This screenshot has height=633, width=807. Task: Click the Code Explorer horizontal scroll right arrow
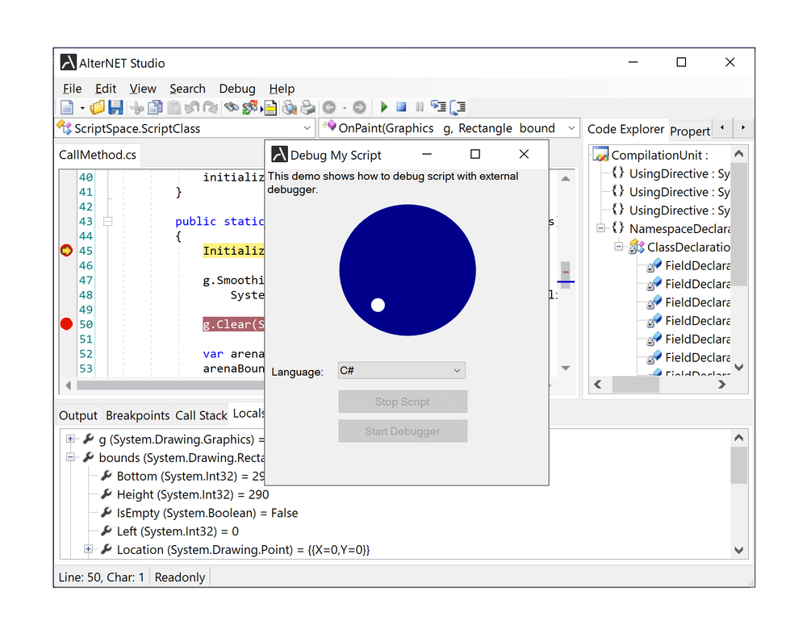pyautogui.click(x=721, y=384)
